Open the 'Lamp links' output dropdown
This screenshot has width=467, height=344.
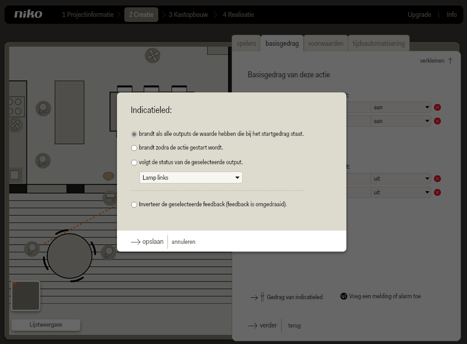[191, 177]
